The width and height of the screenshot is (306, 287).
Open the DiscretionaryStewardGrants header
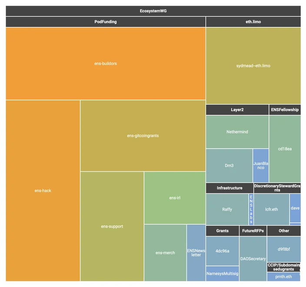(277, 188)
